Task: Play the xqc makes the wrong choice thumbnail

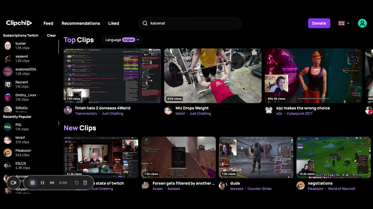Action: pyautogui.click(x=314, y=76)
